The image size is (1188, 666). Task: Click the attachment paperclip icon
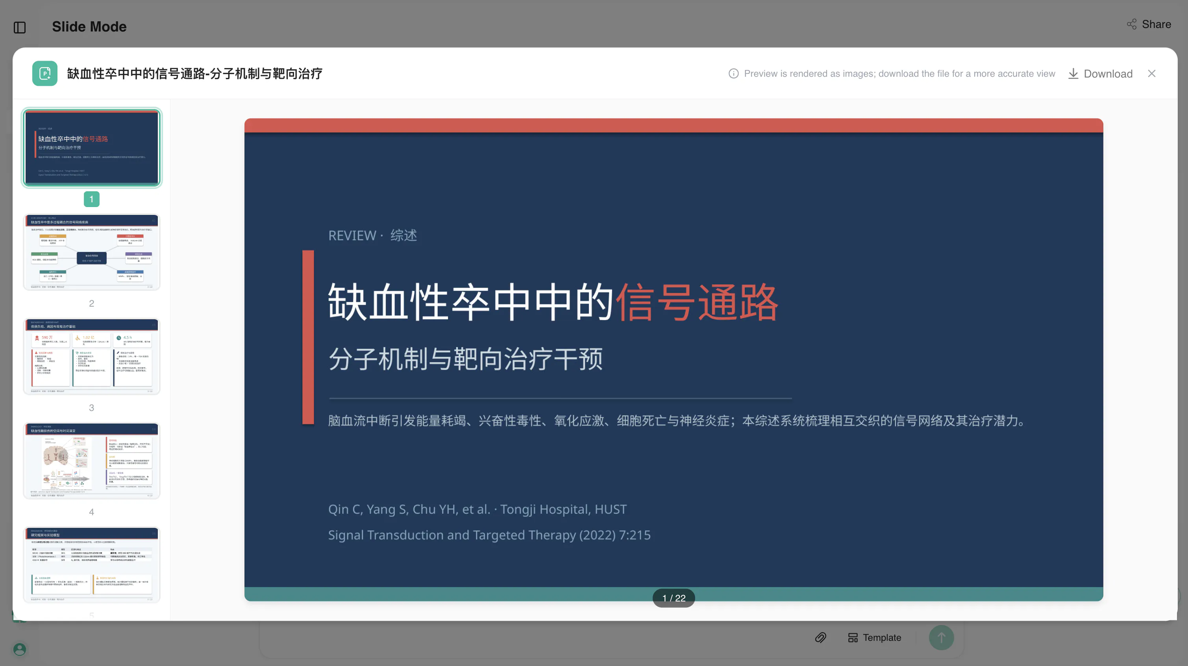click(x=820, y=637)
